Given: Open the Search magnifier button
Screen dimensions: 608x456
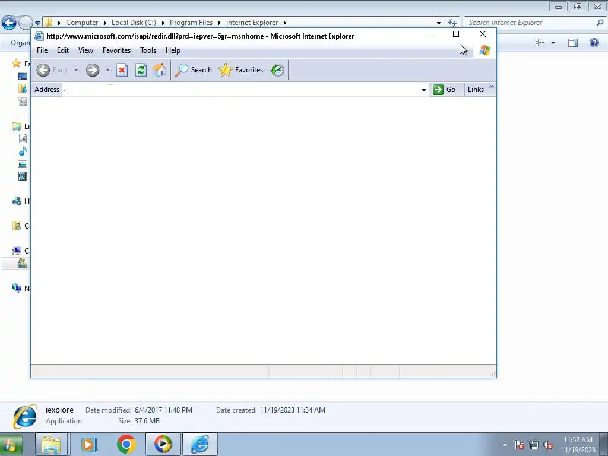Looking at the screenshot, I should pyautogui.click(x=193, y=70).
